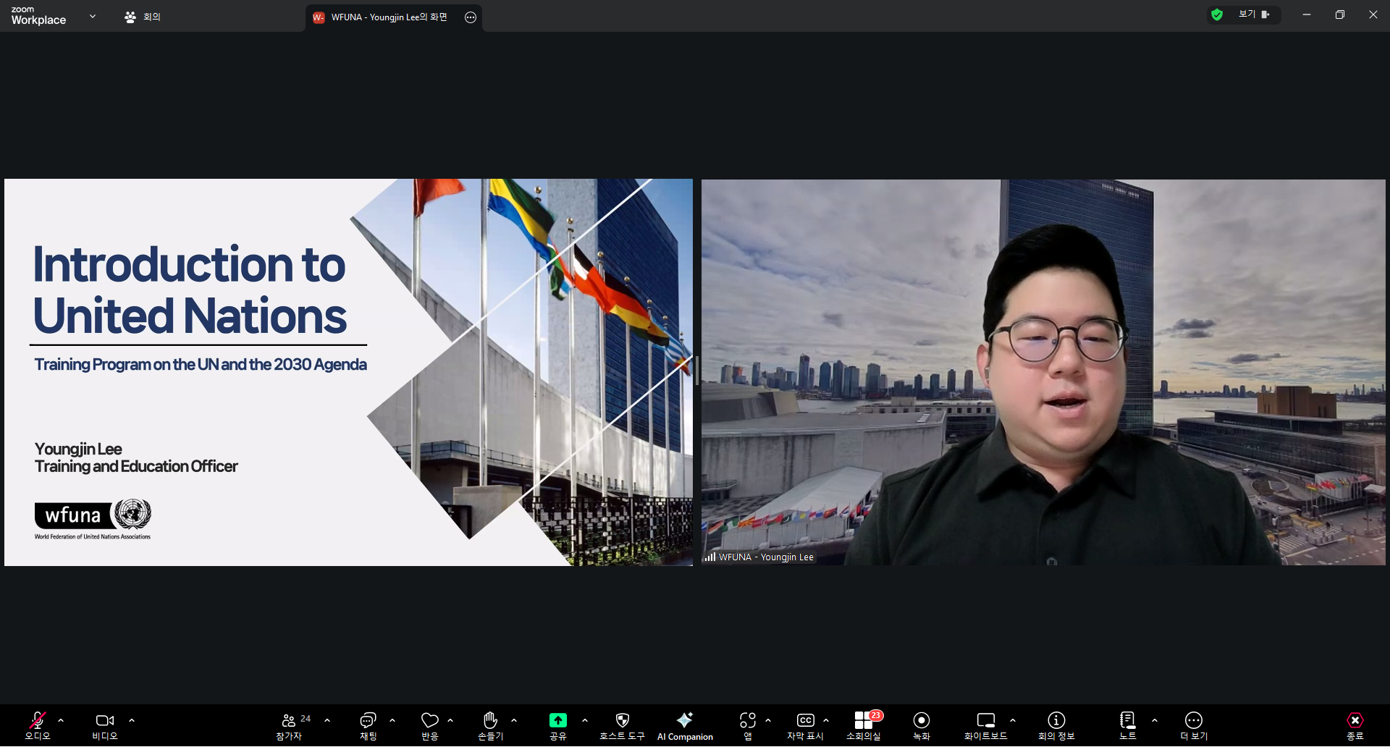This screenshot has width=1390, height=747.
Task: Select the 회의 meeting tab
Action: click(143, 17)
